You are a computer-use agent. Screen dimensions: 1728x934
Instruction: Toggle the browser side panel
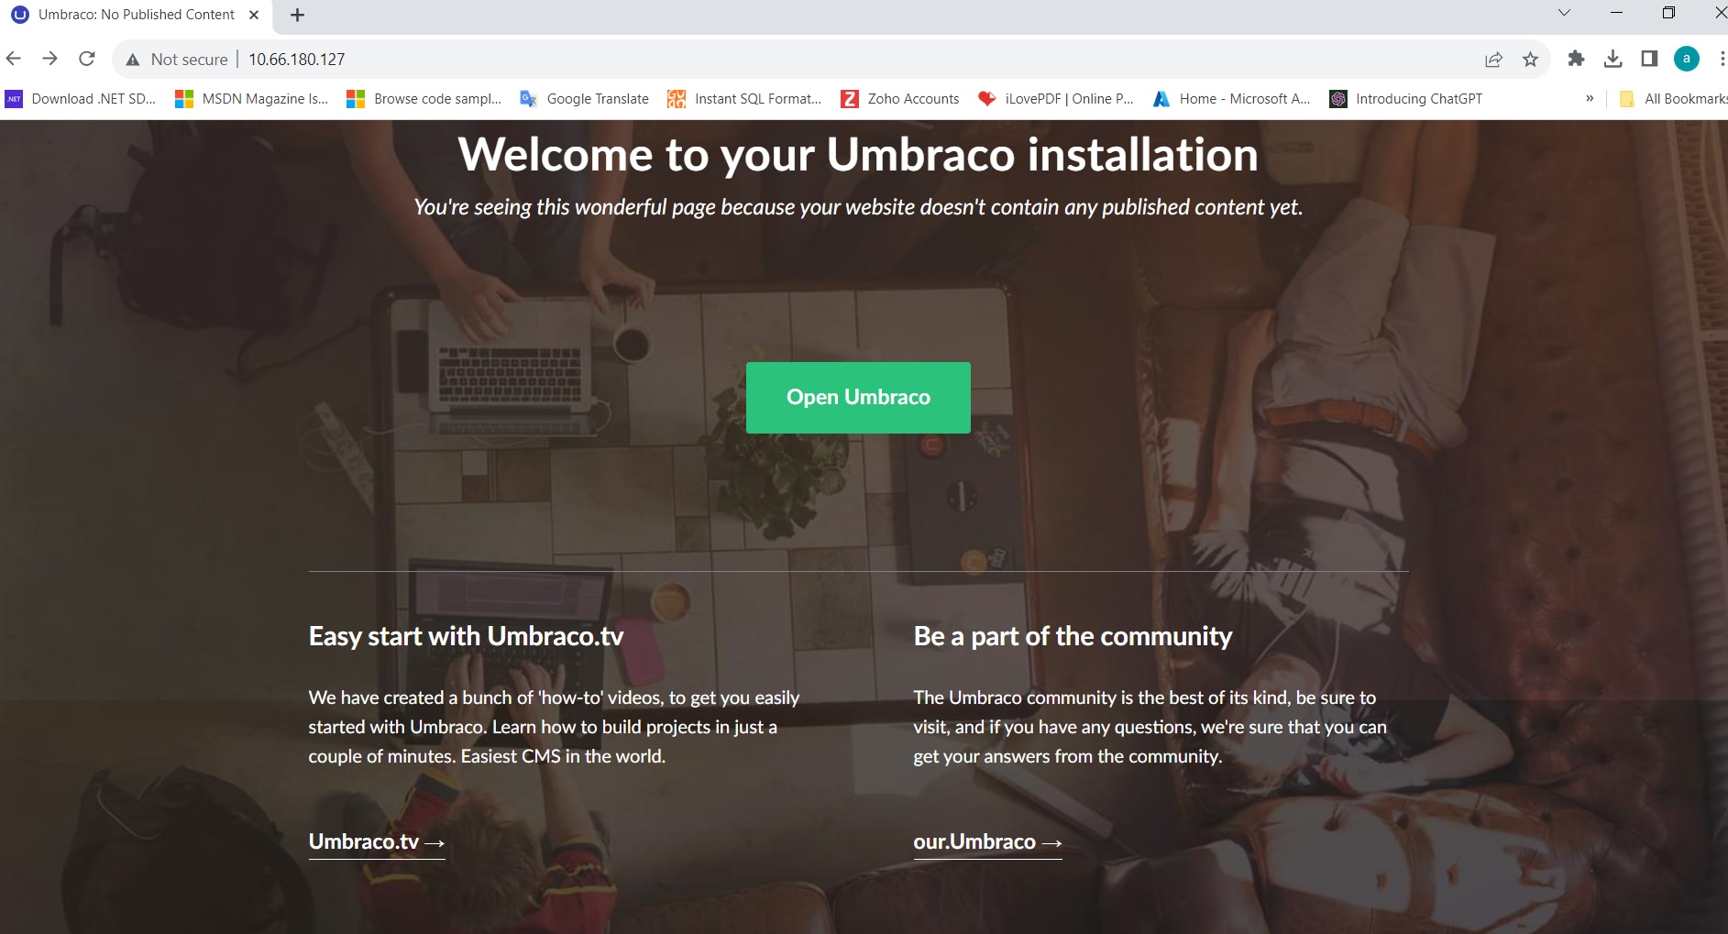[x=1649, y=59]
